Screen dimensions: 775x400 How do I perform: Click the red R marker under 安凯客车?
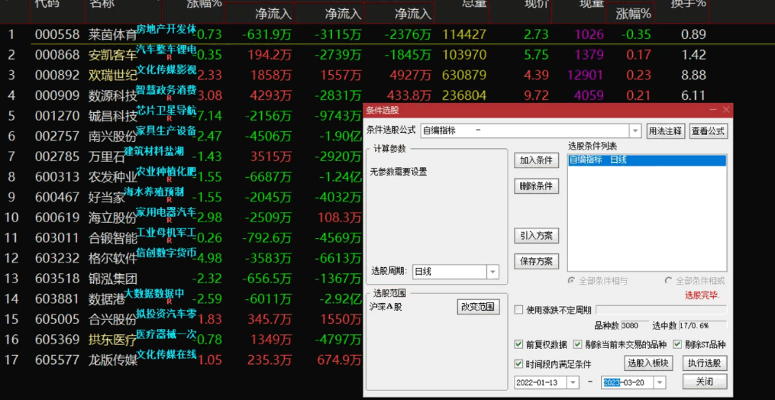point(170,58)
